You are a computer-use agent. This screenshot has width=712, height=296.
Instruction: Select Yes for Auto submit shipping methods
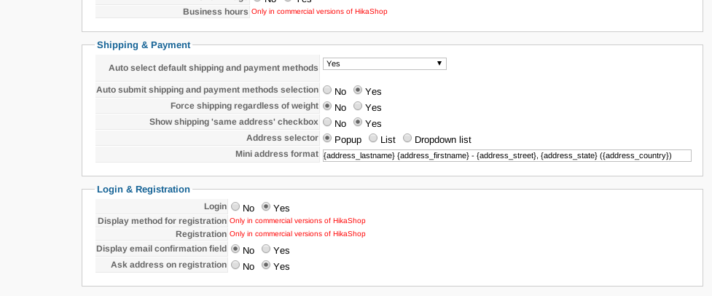(x=358, y=91)
